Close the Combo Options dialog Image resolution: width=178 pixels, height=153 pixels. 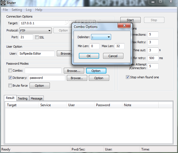coord(124,25)
